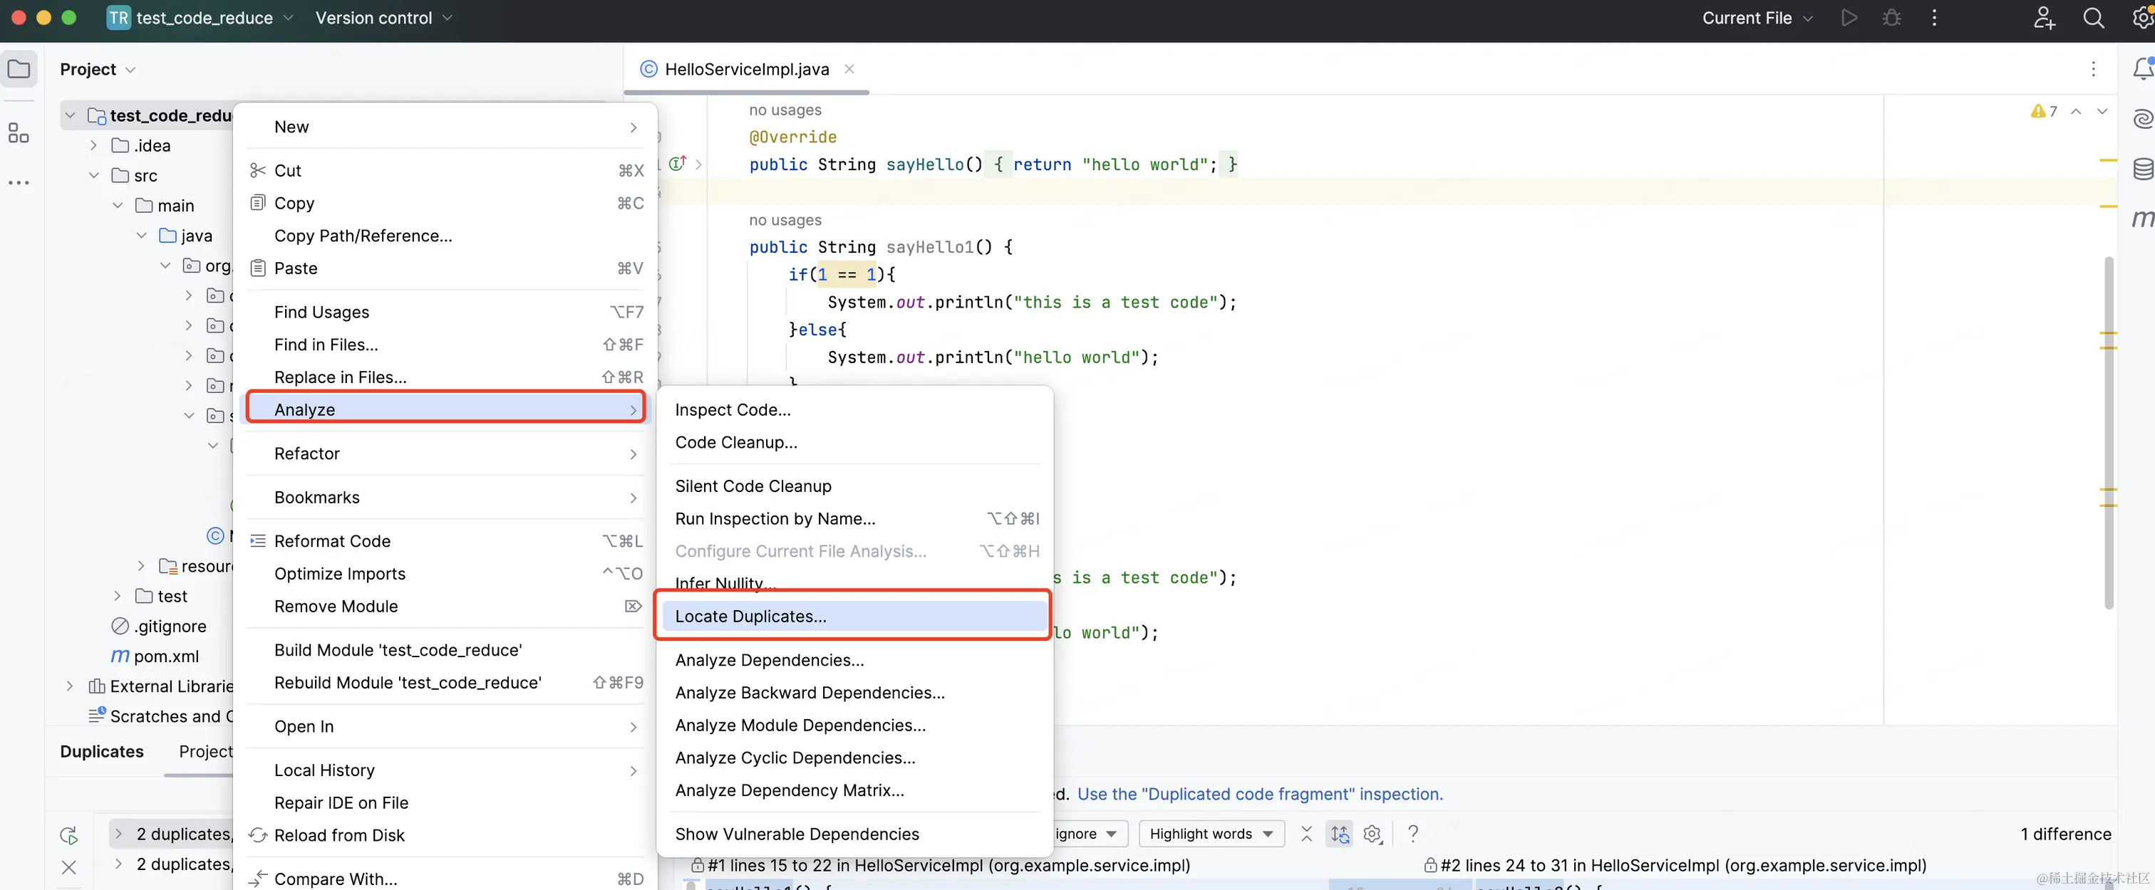Toggle synchronize scrolling in diff viewer

point(1339,833)
